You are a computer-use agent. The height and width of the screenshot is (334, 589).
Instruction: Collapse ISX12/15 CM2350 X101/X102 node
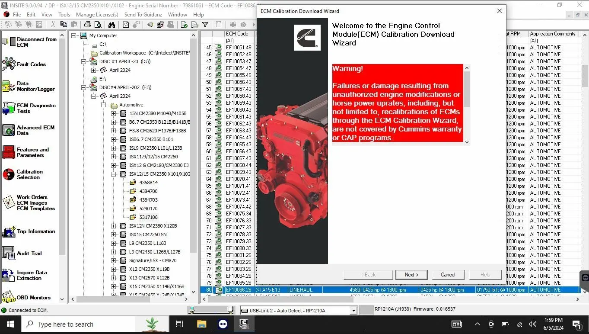pyautogui.click(x=114, y=174)
